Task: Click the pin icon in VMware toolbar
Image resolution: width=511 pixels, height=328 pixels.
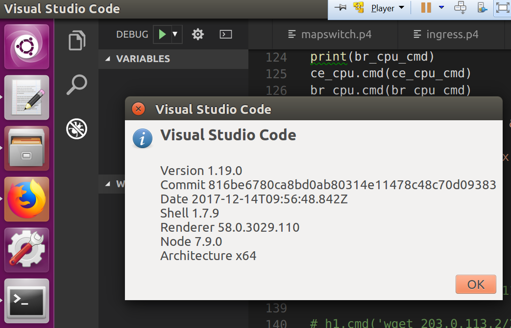Action: point(341,7)
